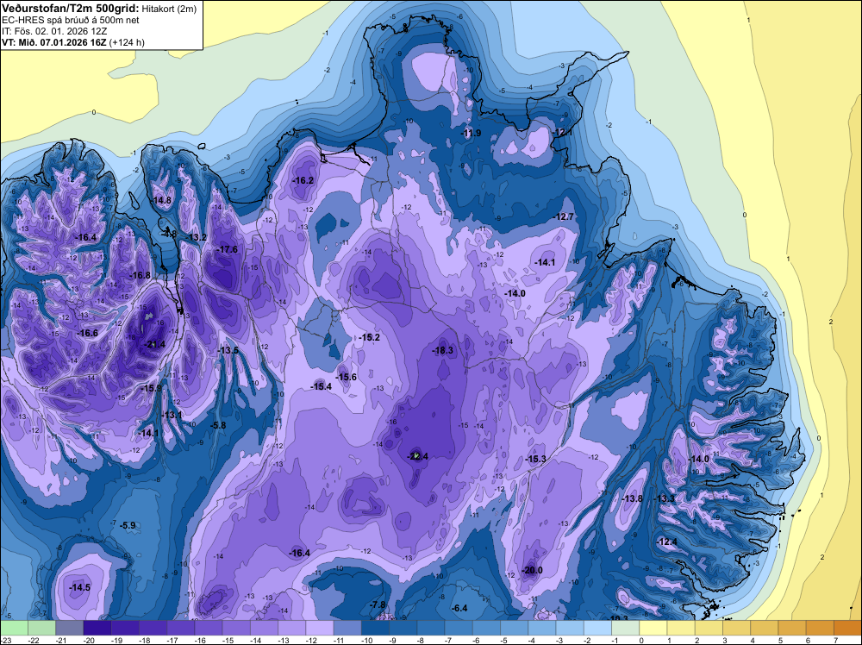Click the -16.8 temperature label
This screenshot has width=862, height=645.
(141, 275)
